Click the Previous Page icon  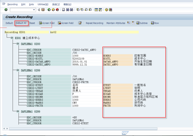pyautogui.click(x=82, y=10)
